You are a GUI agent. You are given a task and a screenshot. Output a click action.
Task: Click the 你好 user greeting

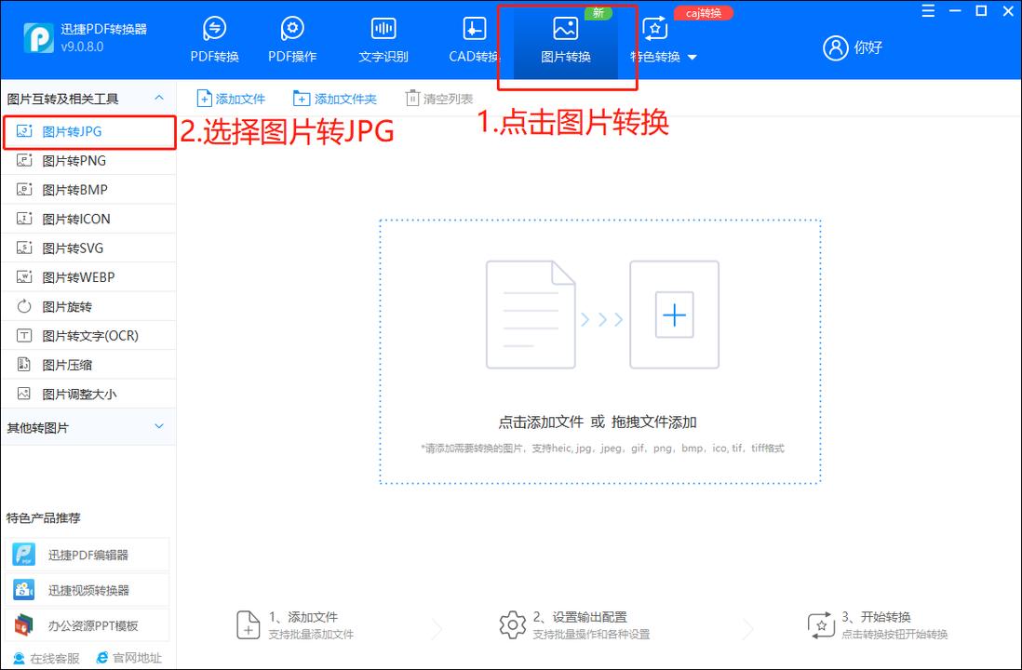coord(868,47)
